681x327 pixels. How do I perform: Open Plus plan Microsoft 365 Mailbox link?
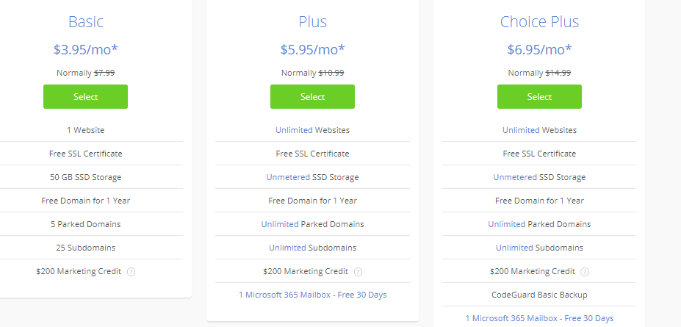(312, 295)
